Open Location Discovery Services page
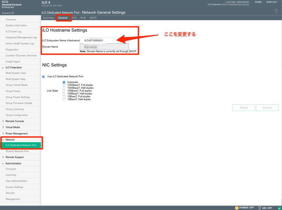The image size is (282, 210). (x=20, y=55)
